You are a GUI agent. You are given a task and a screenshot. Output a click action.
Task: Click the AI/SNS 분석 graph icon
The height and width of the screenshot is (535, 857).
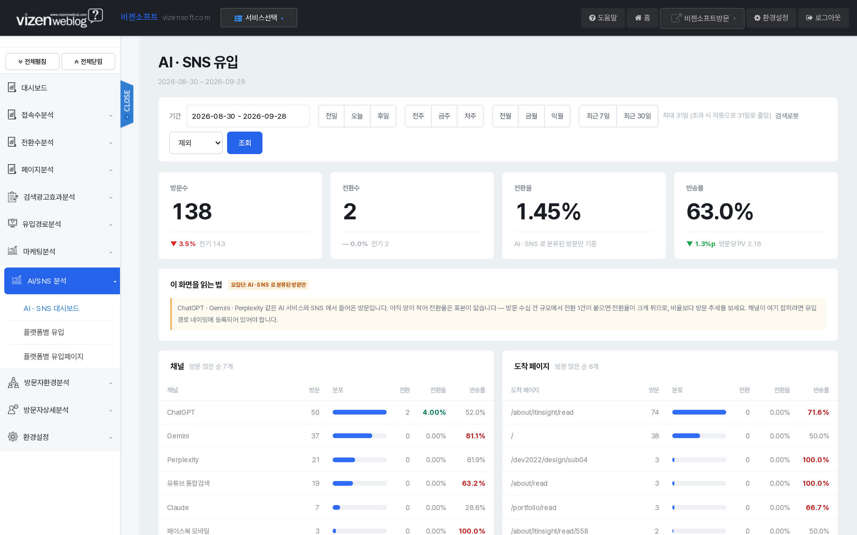[17, 280]
